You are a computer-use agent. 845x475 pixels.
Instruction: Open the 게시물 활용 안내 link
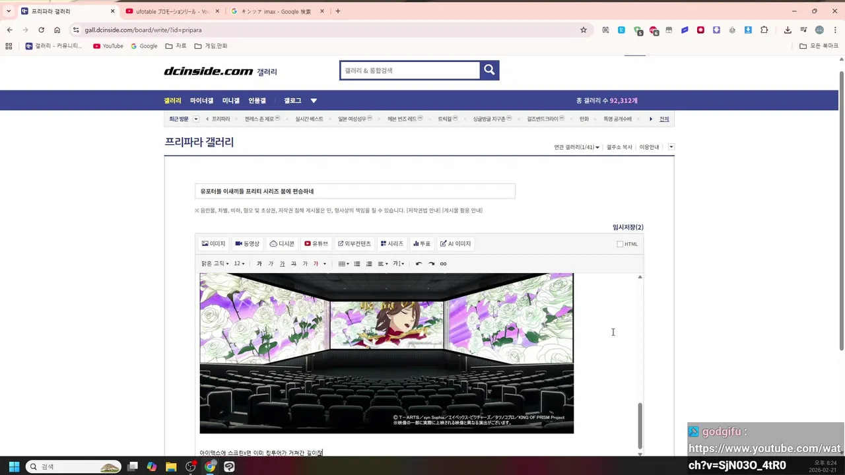click(x=462, y=210)
